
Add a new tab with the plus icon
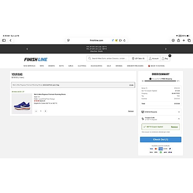[x=184, y=40]
